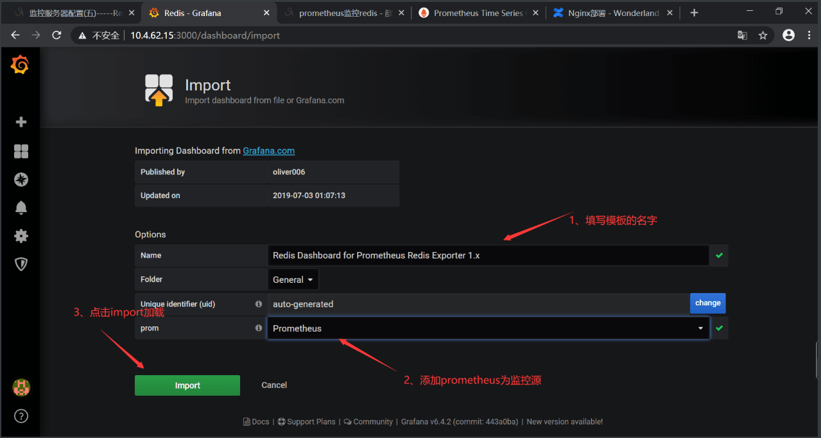This screenshot has height=438, width=821.
Task: Open the Explore compass icon
Action: 21,180
